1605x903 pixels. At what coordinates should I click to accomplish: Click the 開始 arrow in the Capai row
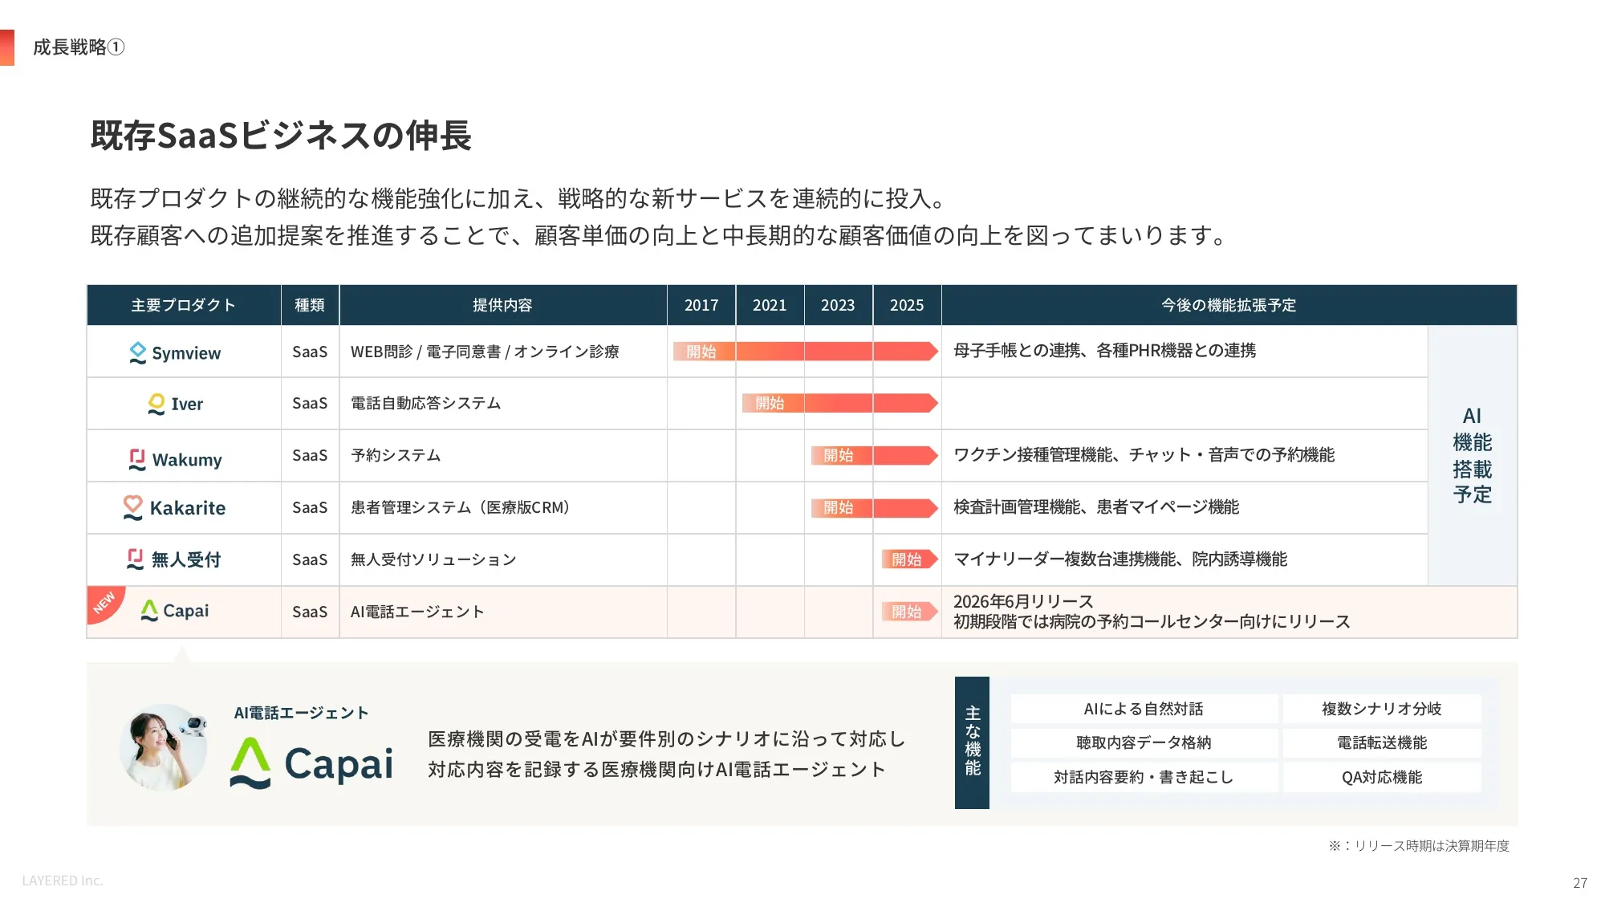pyautogui.click(x=909, y=612)
